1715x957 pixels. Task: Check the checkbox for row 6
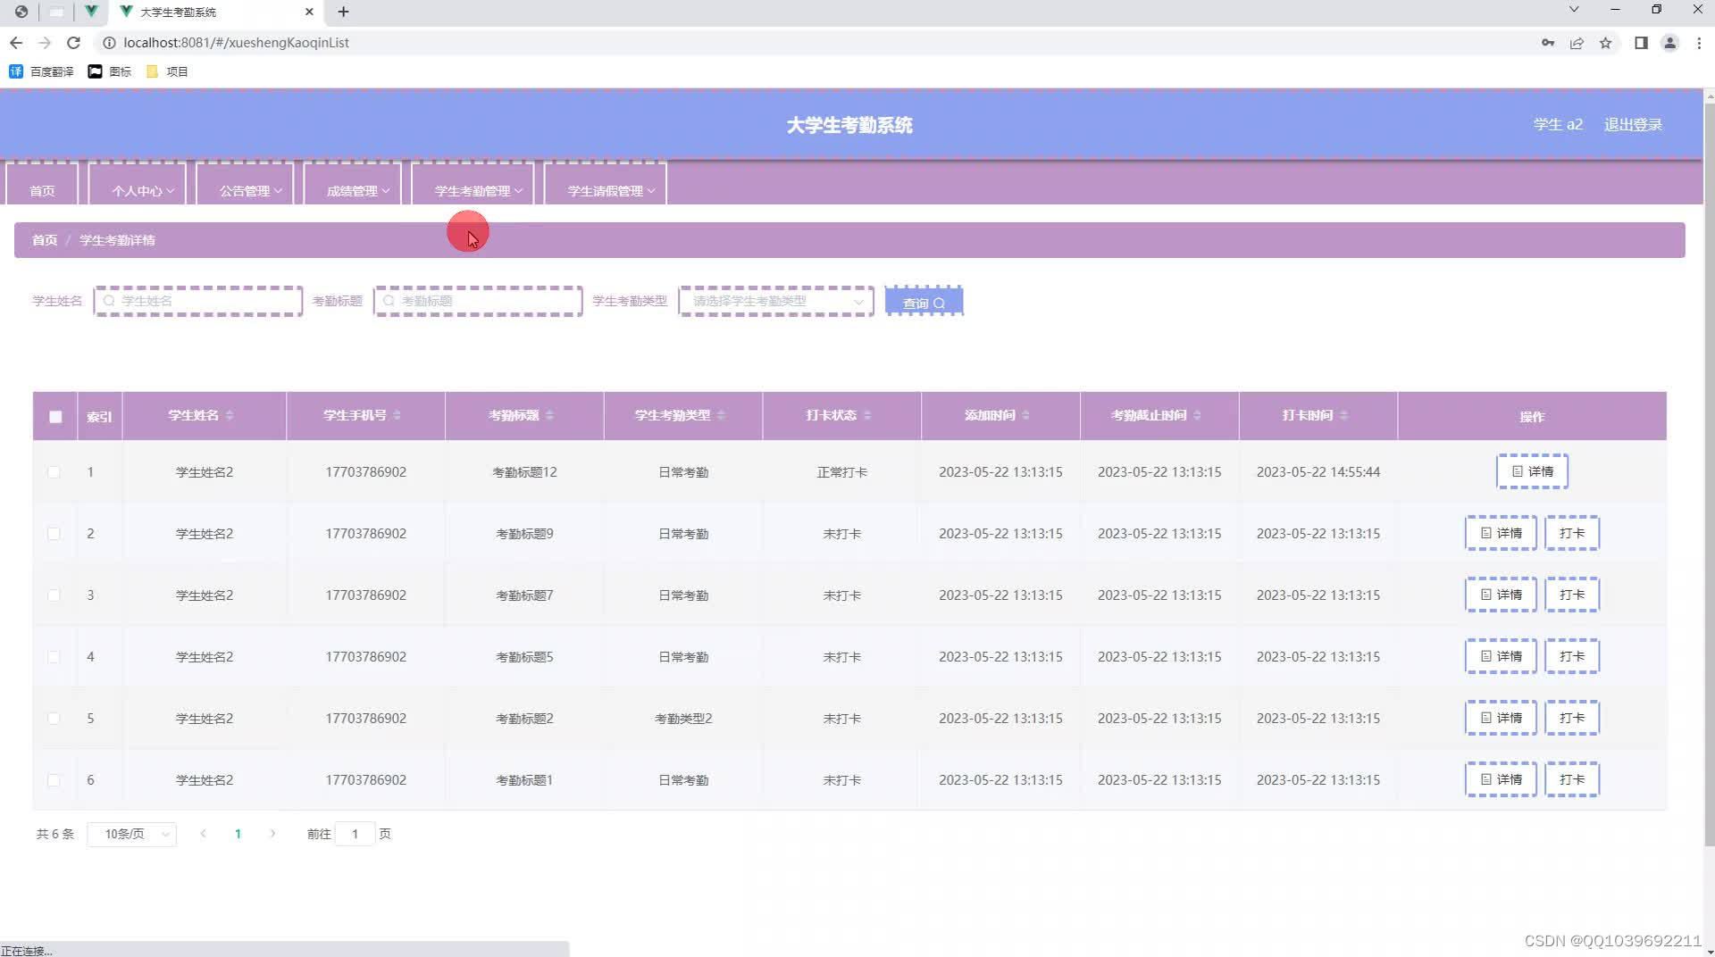click(54, 780)
